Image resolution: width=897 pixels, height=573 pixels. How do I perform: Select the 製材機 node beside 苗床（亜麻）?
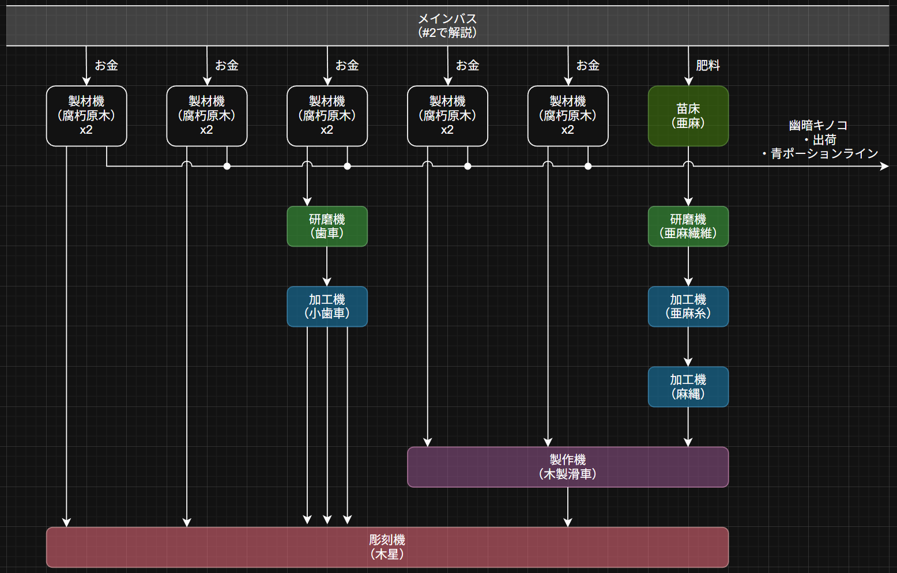(568, 116)
